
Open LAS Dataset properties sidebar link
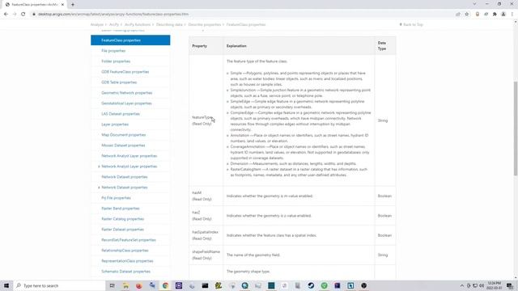coord(121,114)
